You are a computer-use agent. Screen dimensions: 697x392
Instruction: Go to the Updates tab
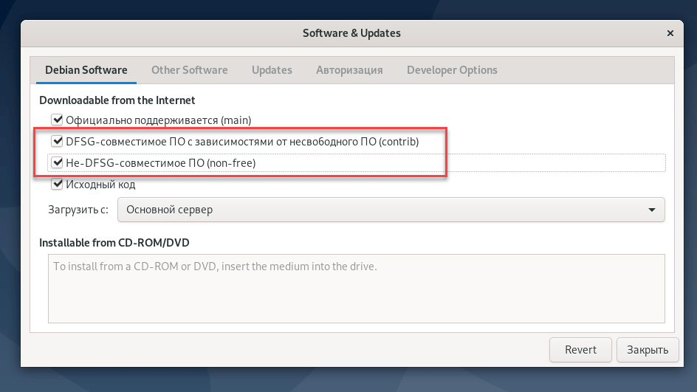point(272,70)
